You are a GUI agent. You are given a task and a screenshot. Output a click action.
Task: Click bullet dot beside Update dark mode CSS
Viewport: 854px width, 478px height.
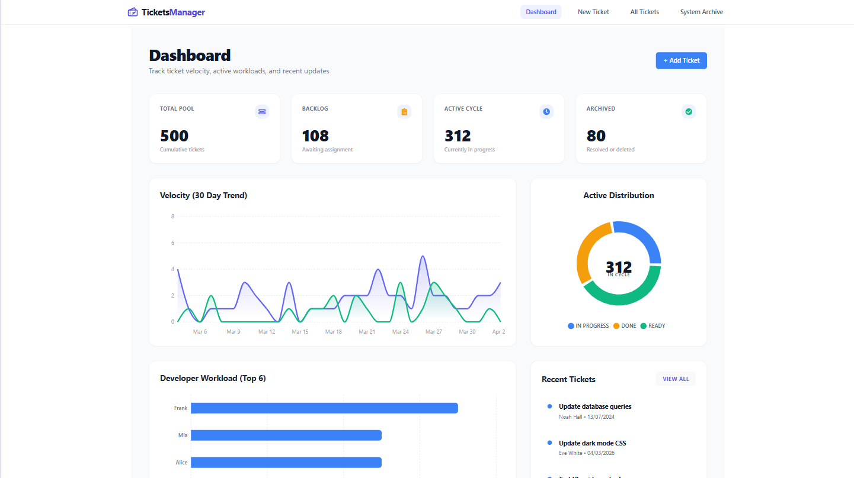coord(550,443)
